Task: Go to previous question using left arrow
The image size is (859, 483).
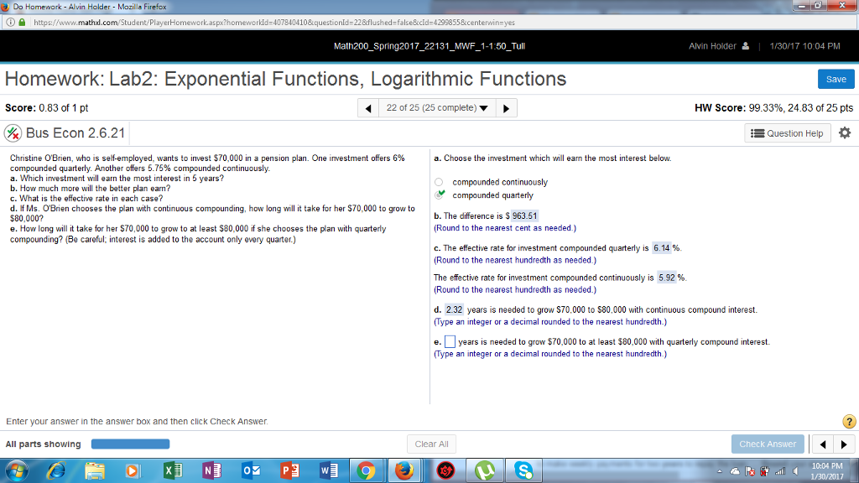Action: coord(367,108)
